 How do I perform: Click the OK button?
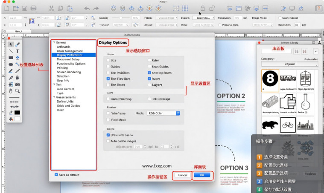coord(202,175)
